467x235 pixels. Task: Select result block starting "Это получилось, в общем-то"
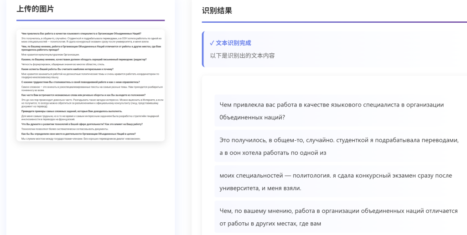[341, 146]
